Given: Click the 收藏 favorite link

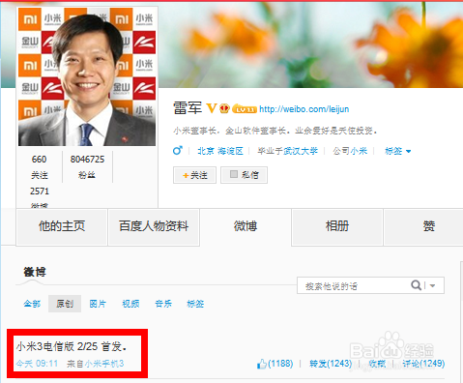Looking at the screenshot, I should [x=377, y=364].
